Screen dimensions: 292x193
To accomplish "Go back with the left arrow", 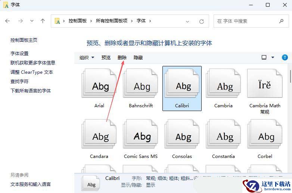I will coord(7,21).
